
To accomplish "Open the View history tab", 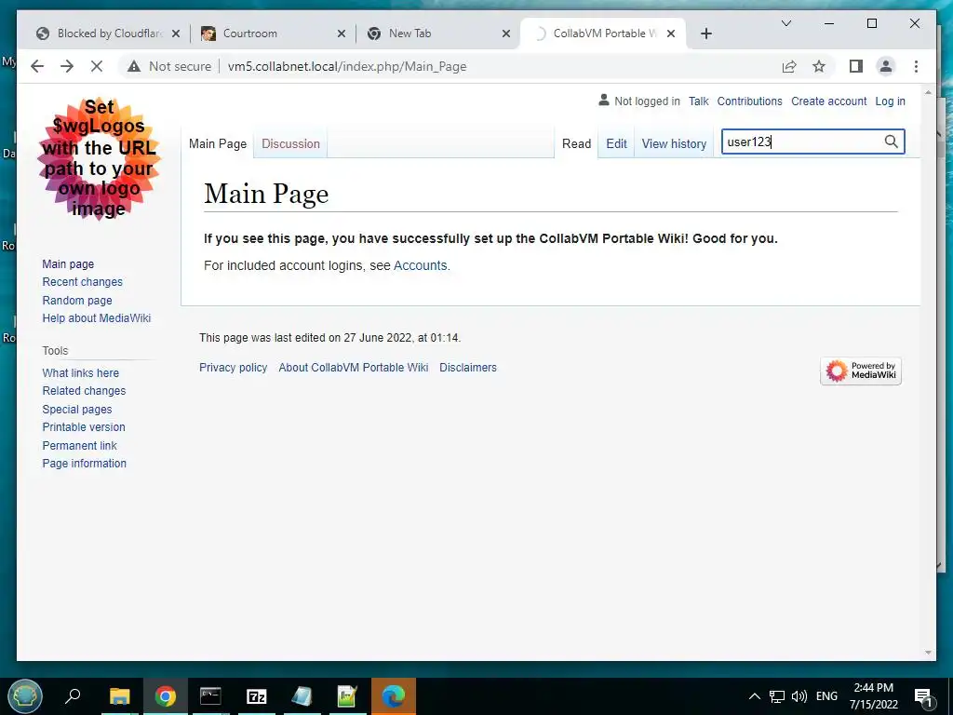I will pos(674,144).
